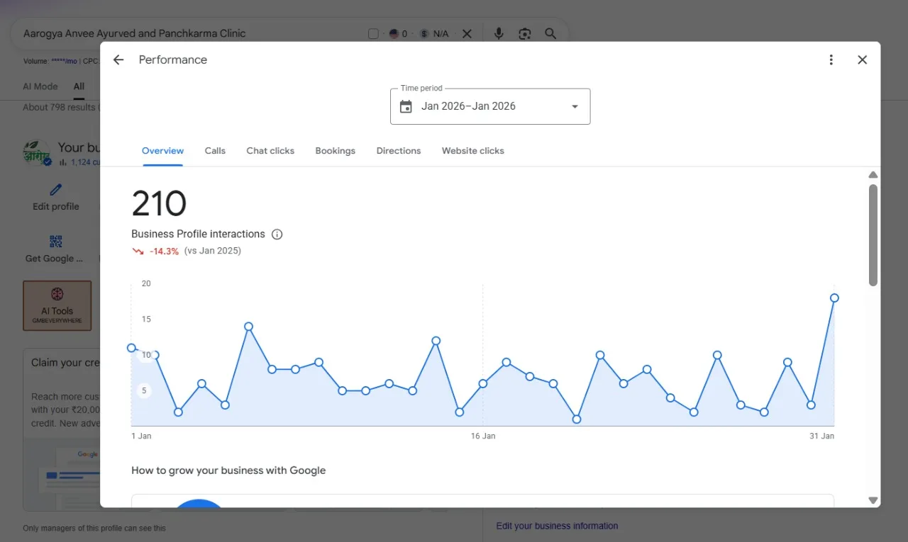Click the info icon beside Business Profile interactions

point(277,235)
